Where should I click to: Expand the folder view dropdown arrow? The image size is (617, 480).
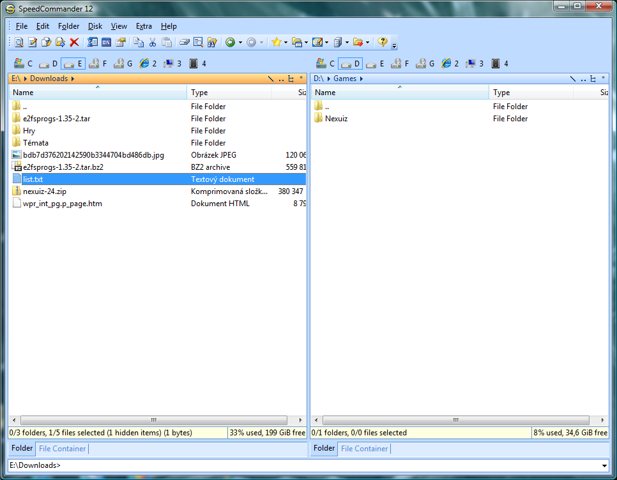tap(306, 43)
